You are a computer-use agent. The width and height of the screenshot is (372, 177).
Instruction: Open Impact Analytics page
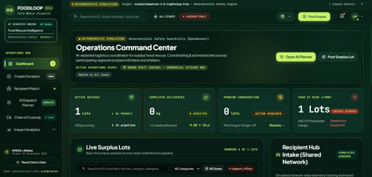coord(31,130)
